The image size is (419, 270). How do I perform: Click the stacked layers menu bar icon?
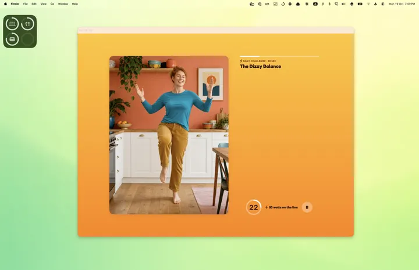coord(351,4)
